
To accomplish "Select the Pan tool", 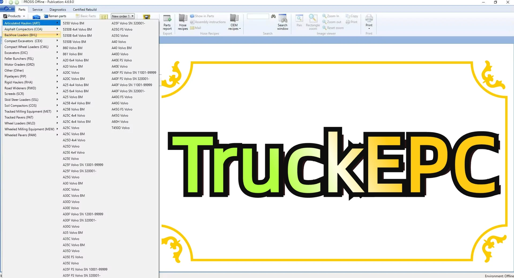I will point(299,21).
